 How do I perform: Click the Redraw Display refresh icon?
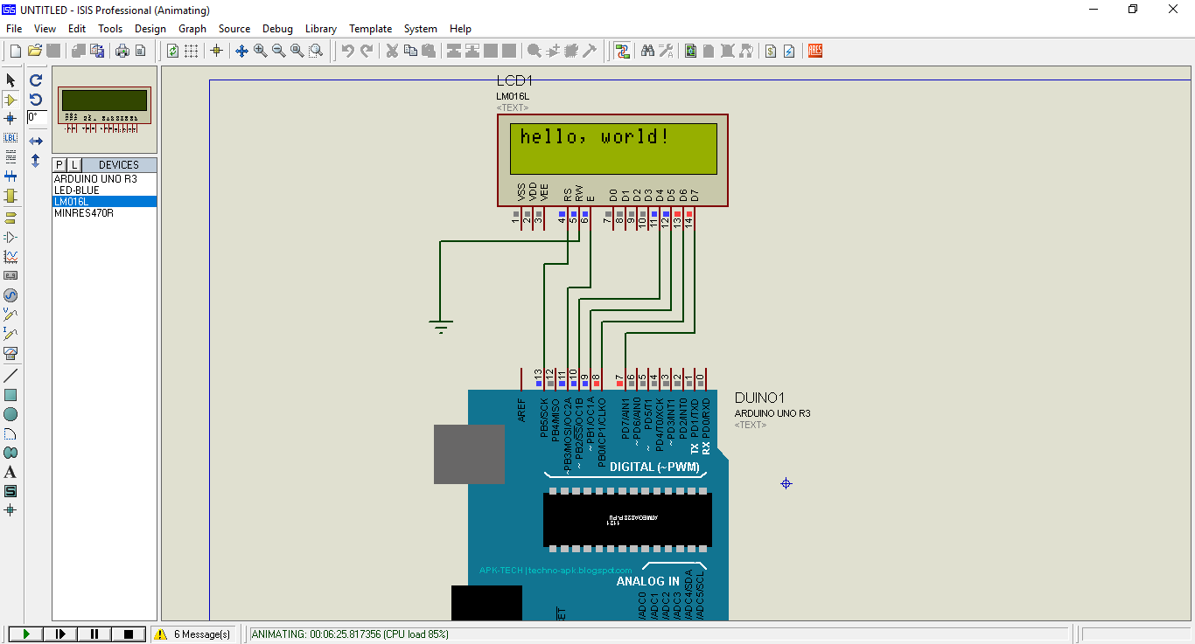pyautogui.click(x=172, y=51)
